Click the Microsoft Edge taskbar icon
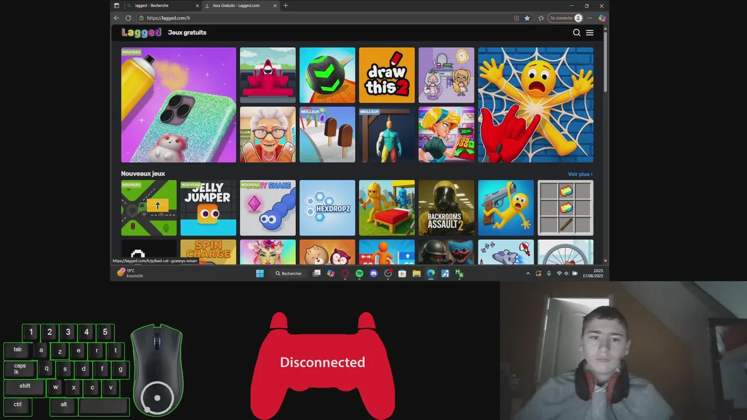The width and height of the screenshot is (747, 420). click(x=431, y=274)
